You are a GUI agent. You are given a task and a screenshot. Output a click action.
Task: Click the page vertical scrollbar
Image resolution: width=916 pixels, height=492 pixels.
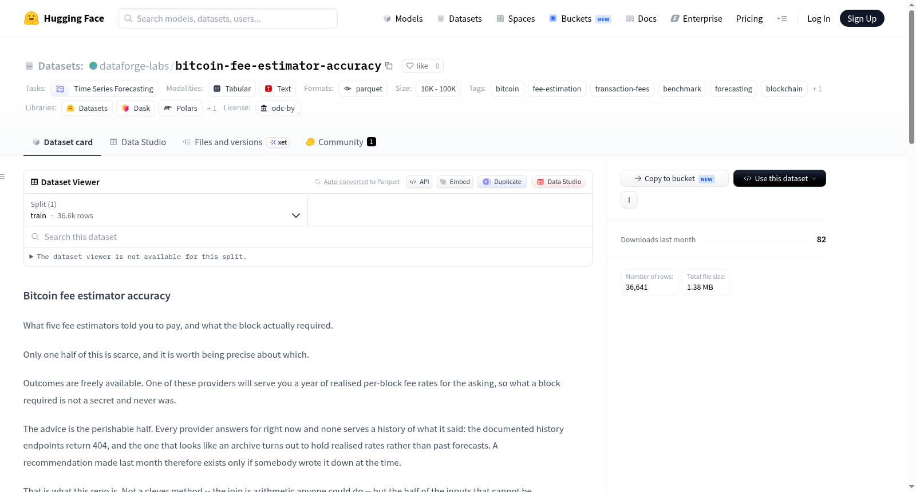click(911, 77)
